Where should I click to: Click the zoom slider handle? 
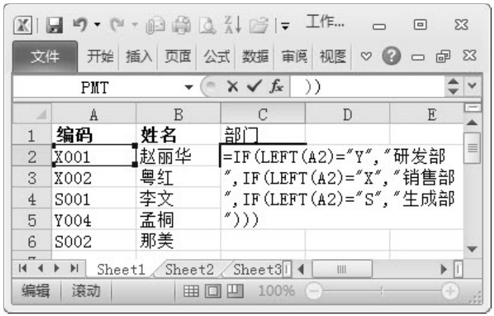click(382, 291)
